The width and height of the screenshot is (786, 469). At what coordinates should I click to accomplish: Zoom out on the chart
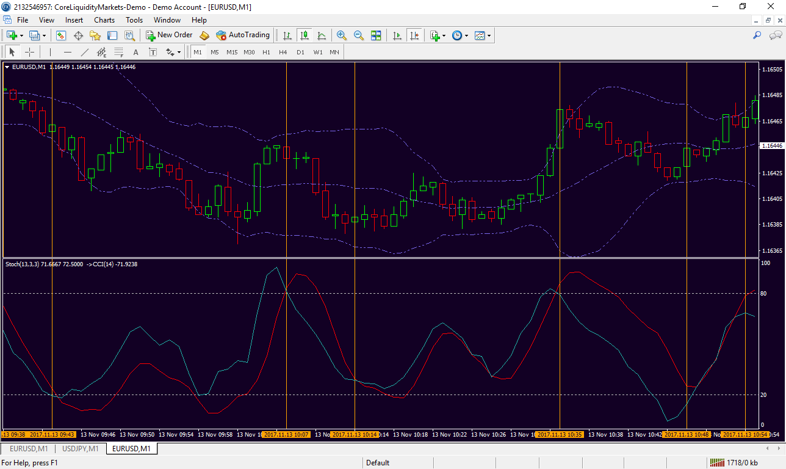tap(359, 35)
